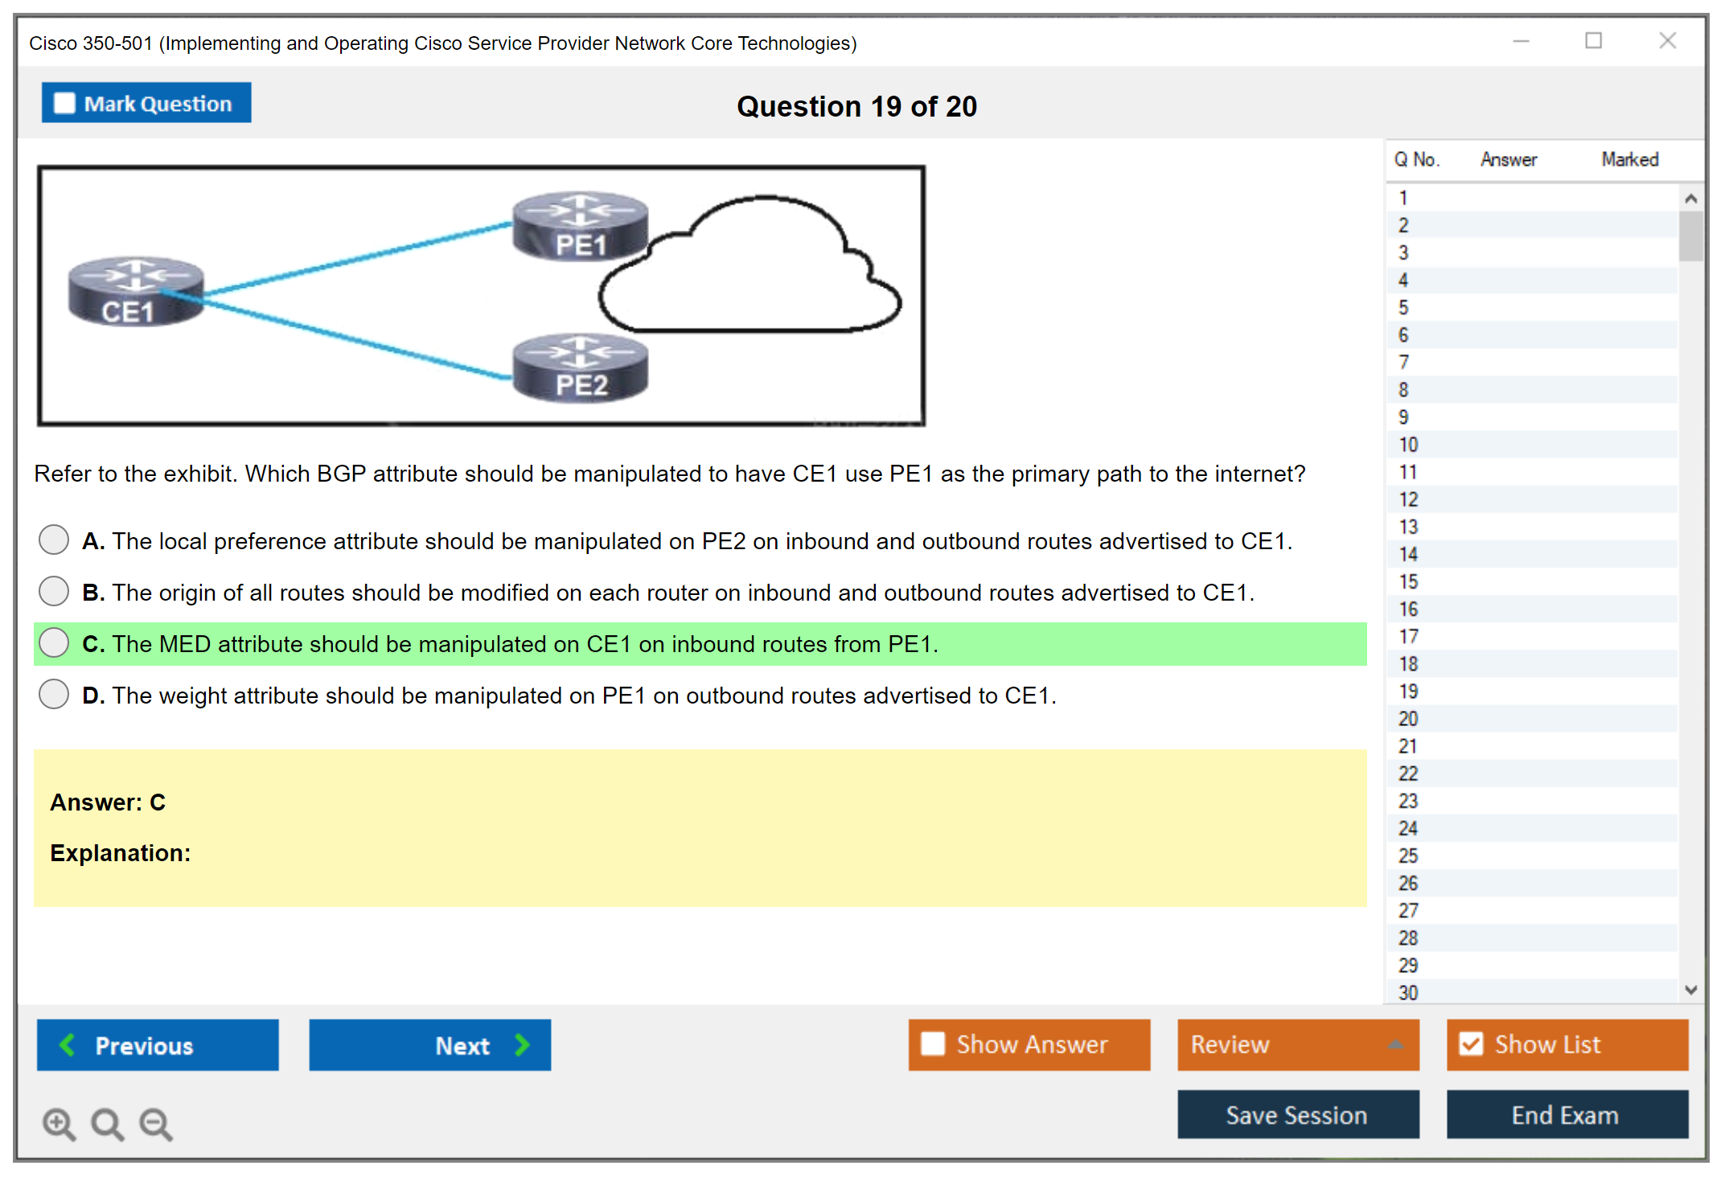This screenshot has height=1182, width=1729.
Task: Click the reset zoom magnifier icon
Action: pos(107,1123)
